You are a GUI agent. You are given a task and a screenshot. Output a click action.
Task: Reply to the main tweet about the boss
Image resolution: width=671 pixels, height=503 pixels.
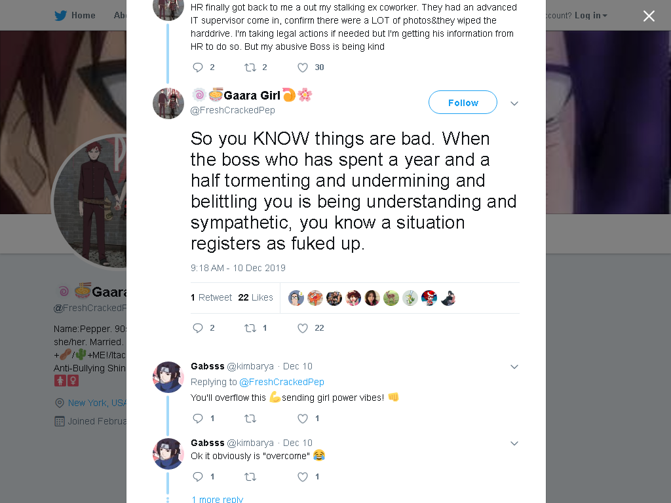point(198,328)
